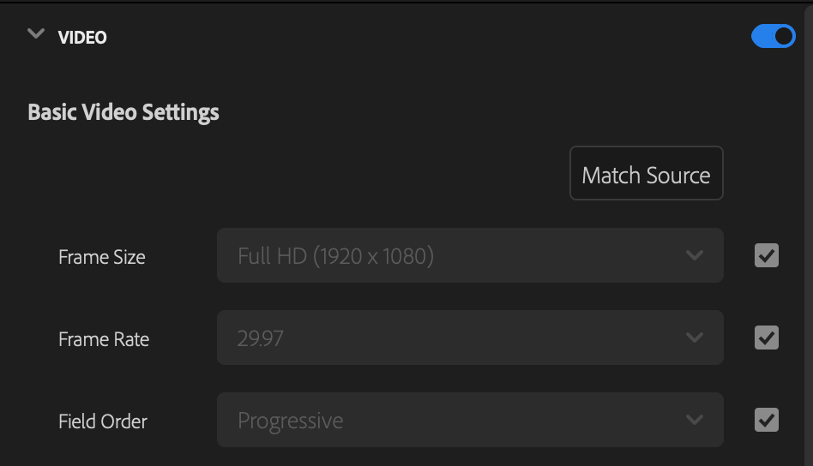This screenshot has width=813, height=466.
Task: Collapse the VIDEO section chevron
Action: click(x=35, y=34)
